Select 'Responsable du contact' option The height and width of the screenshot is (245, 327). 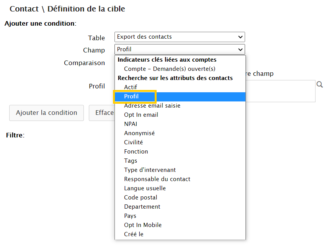[157, 179]
